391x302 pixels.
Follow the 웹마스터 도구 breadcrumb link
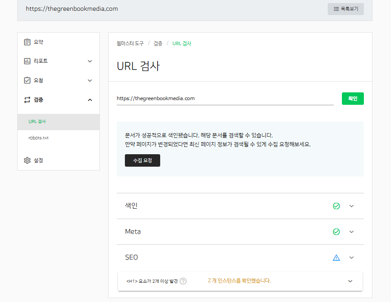[x=130, y=43]
